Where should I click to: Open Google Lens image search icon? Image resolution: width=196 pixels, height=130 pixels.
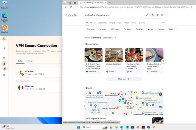tap(157, 15)
